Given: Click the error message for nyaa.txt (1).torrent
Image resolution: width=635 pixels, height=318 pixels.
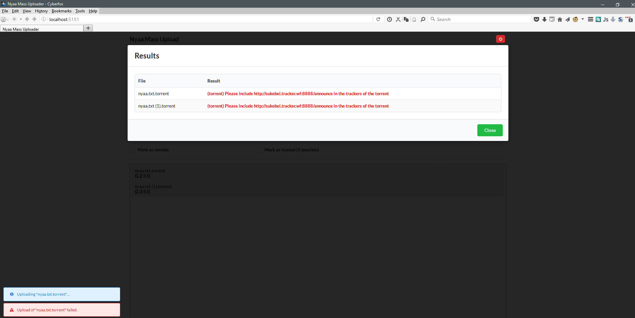Looking at the screenshot, I should pyautogui.click(x=298, y=106).
